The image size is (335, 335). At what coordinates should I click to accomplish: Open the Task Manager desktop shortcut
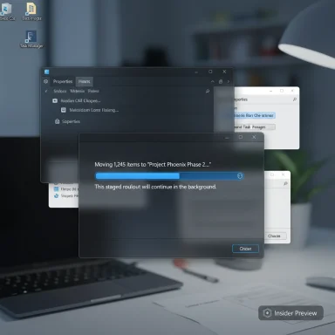pyautogui.click(x=31, y=39)
